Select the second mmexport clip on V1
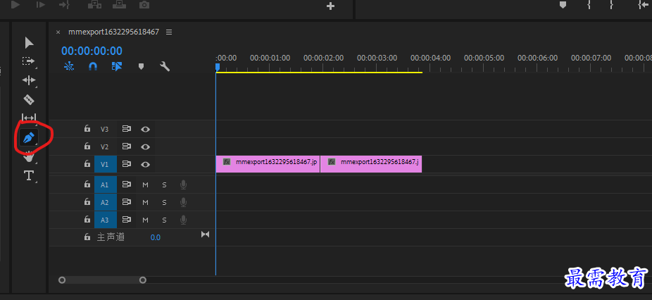 [371, 164]
